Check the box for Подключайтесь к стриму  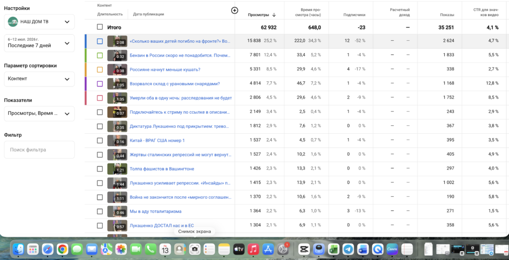[x=100, y=112]
